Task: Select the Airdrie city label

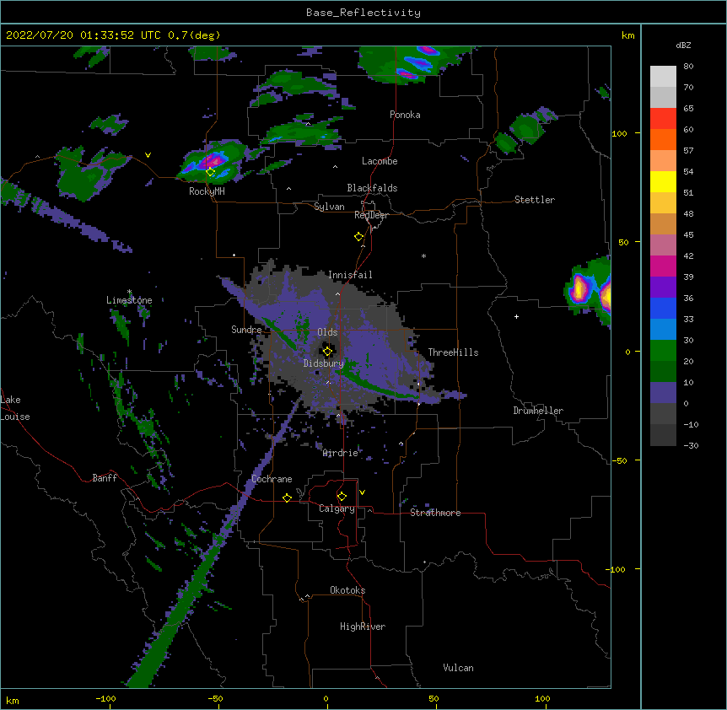Action: [x=341, y=453]
